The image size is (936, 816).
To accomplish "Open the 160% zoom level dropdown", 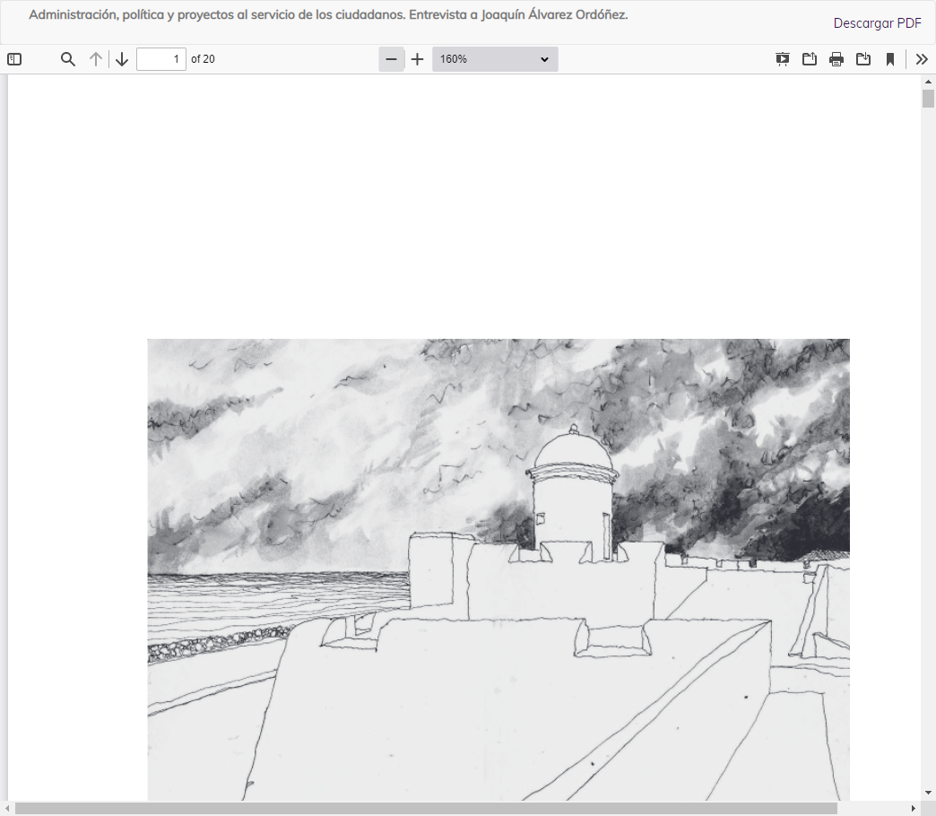I will (495, 59).
